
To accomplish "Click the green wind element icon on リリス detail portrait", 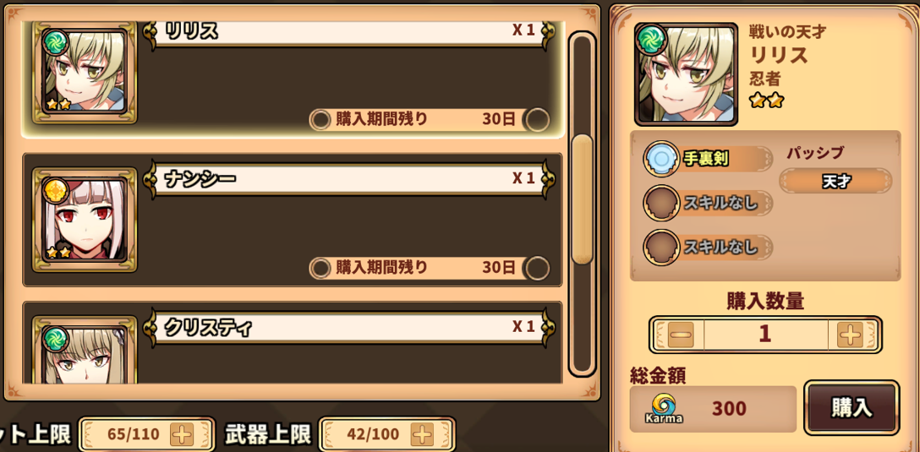I will [x=651, y=39].
